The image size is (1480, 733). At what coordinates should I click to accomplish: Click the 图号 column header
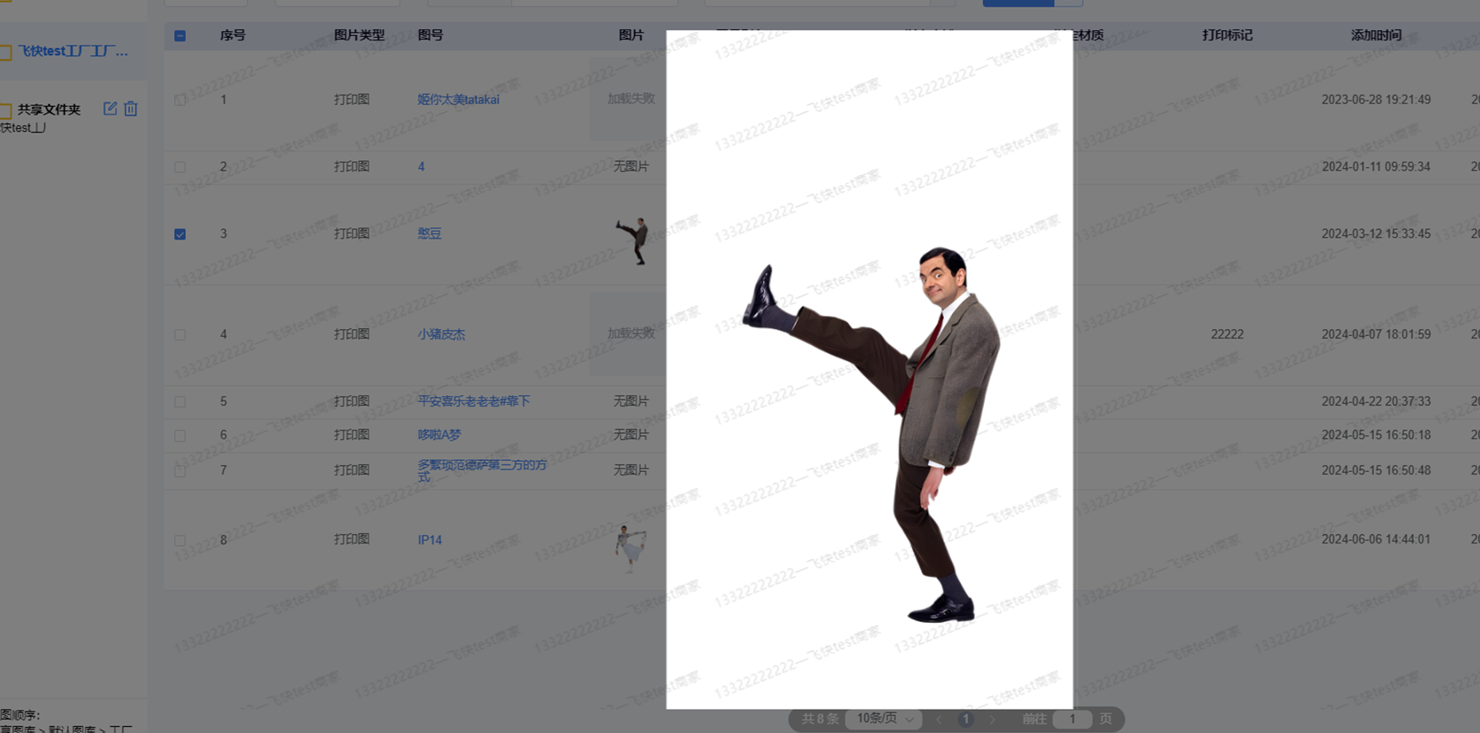pos(431,35)
